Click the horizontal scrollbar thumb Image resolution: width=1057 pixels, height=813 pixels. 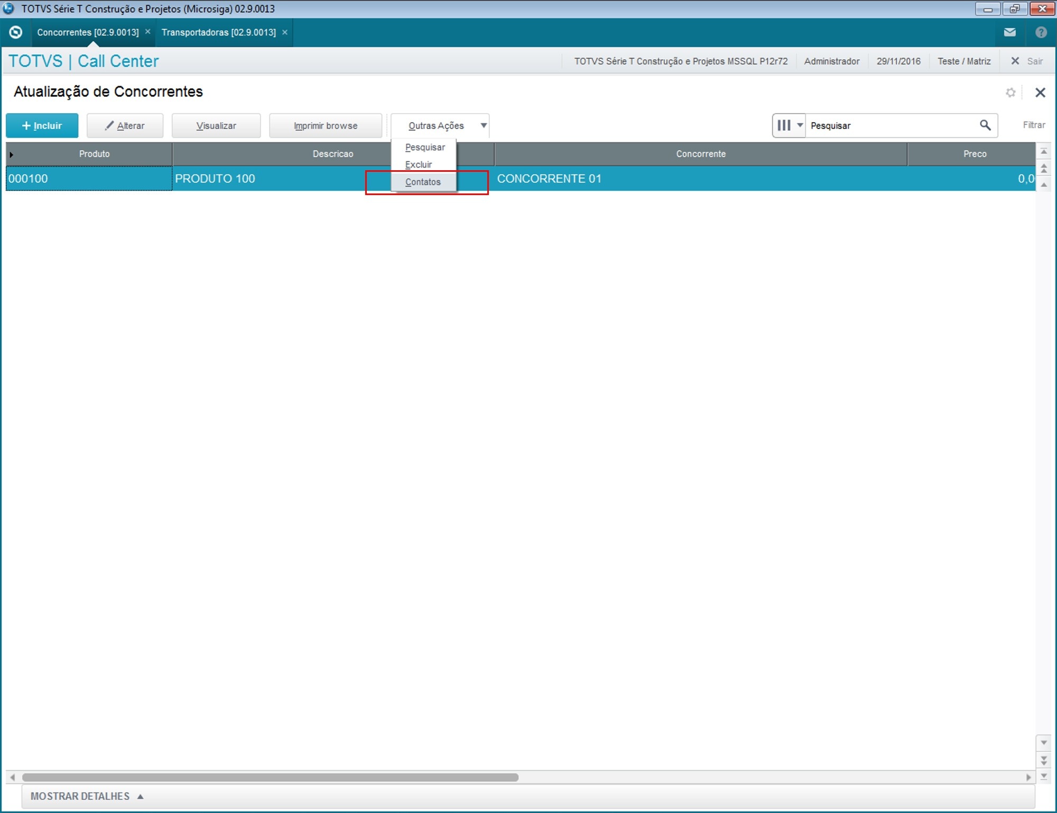[x=270, y=777]
